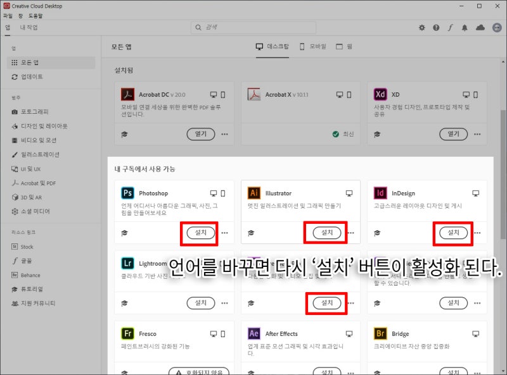This screenshot has width=507, height=375.
Task: Click the Bridge Br app icon
Action: click(x=380, y=333)
